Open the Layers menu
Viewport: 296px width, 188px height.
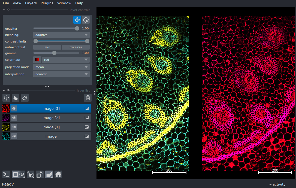31,3
